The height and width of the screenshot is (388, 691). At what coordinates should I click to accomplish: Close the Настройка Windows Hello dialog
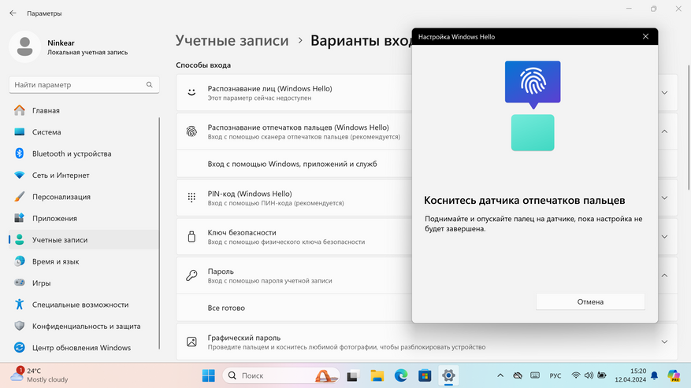645,36
